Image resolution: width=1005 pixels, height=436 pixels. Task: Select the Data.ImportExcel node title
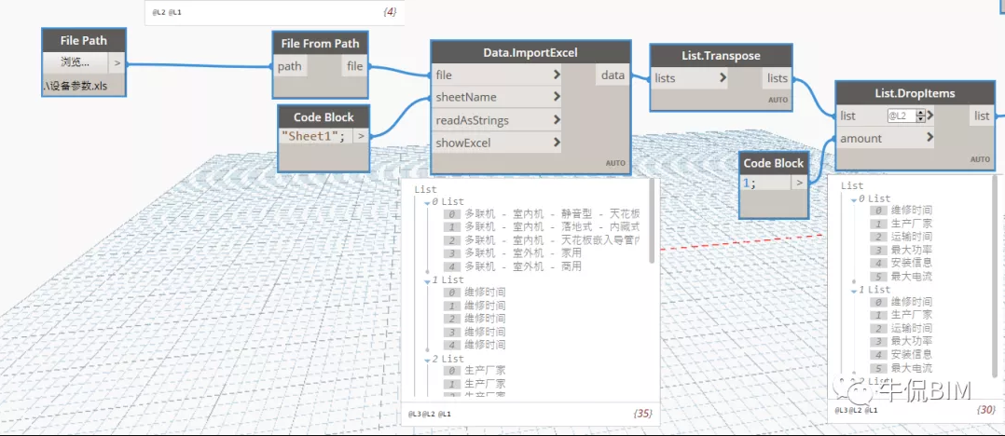[x=530, y=52]
